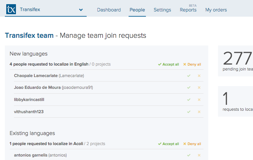Viewport: 253px width, 160px height.
Task: Accept vithushanth123's join request
Action: (189, 112)
